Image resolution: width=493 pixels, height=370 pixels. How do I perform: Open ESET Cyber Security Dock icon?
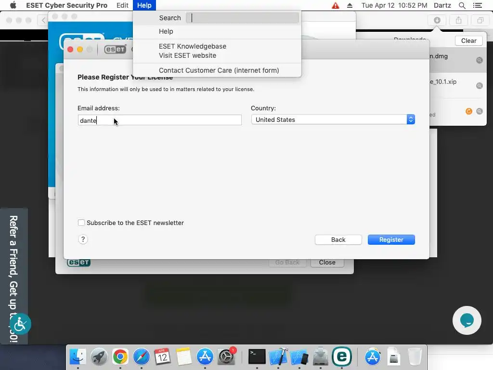(342, 357)
